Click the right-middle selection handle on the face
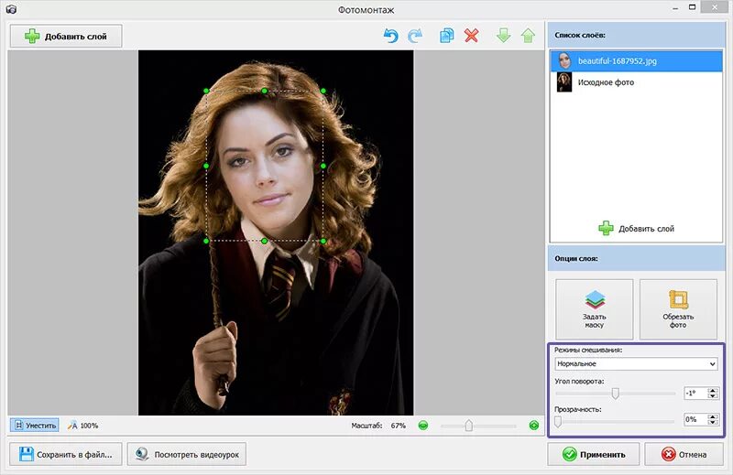 coord(323,166)
